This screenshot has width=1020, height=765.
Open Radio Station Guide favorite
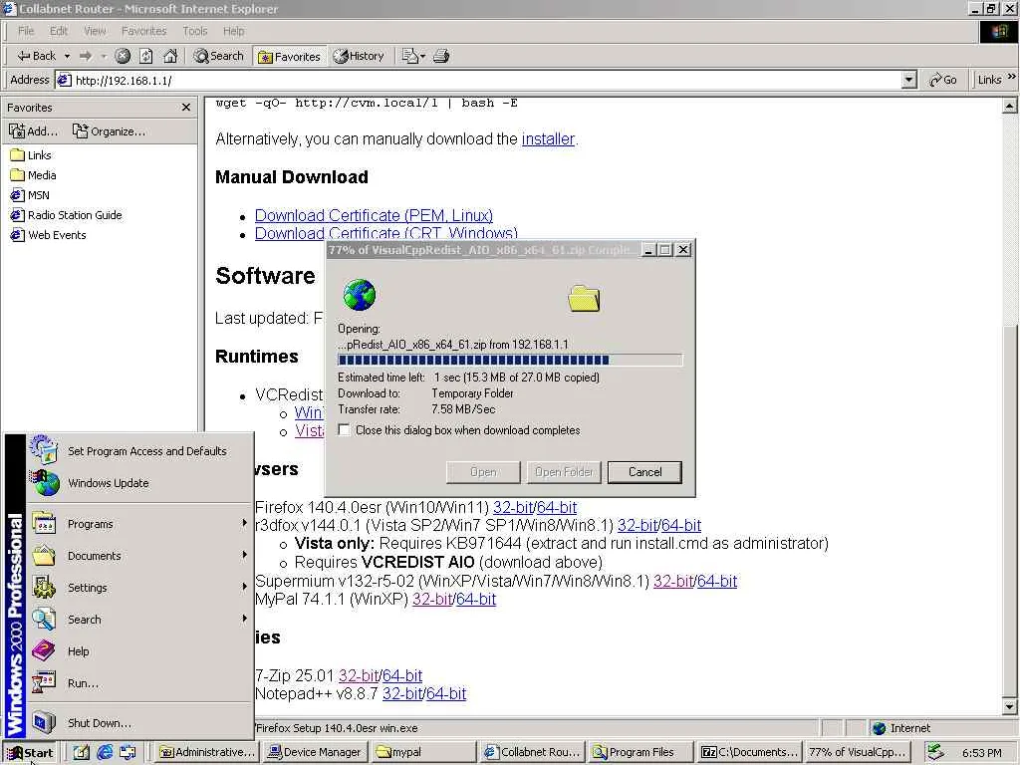coord(67,215)
